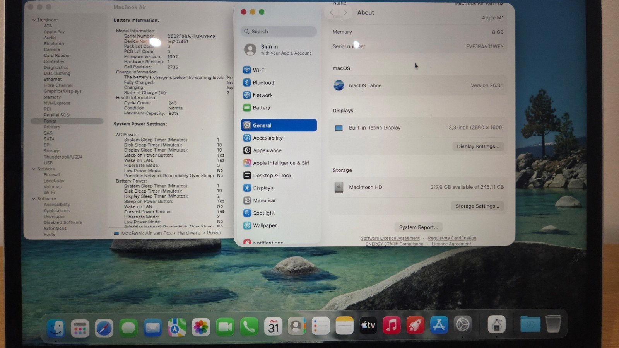Open Maps app in Dock
This screenshot has height=348, width=619.
tap(177, 328)
